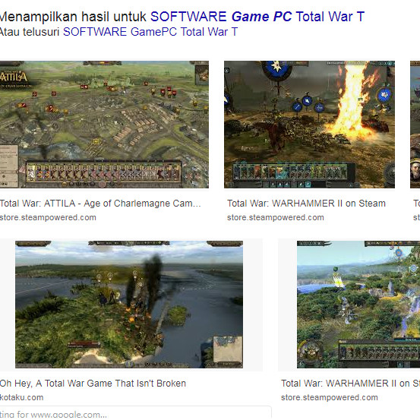420x420 pixels.
Task: Click the minimap in the Kotaku thumbnail
Action: tap(228, 349)
